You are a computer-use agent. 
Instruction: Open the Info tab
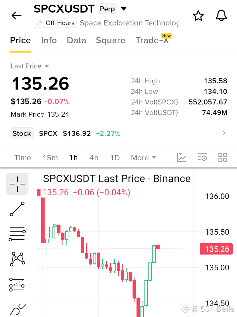click(49, 40)
